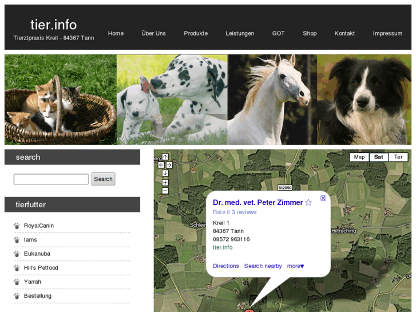Click 'Rate it' in the info bubble

tap(221, 212)
